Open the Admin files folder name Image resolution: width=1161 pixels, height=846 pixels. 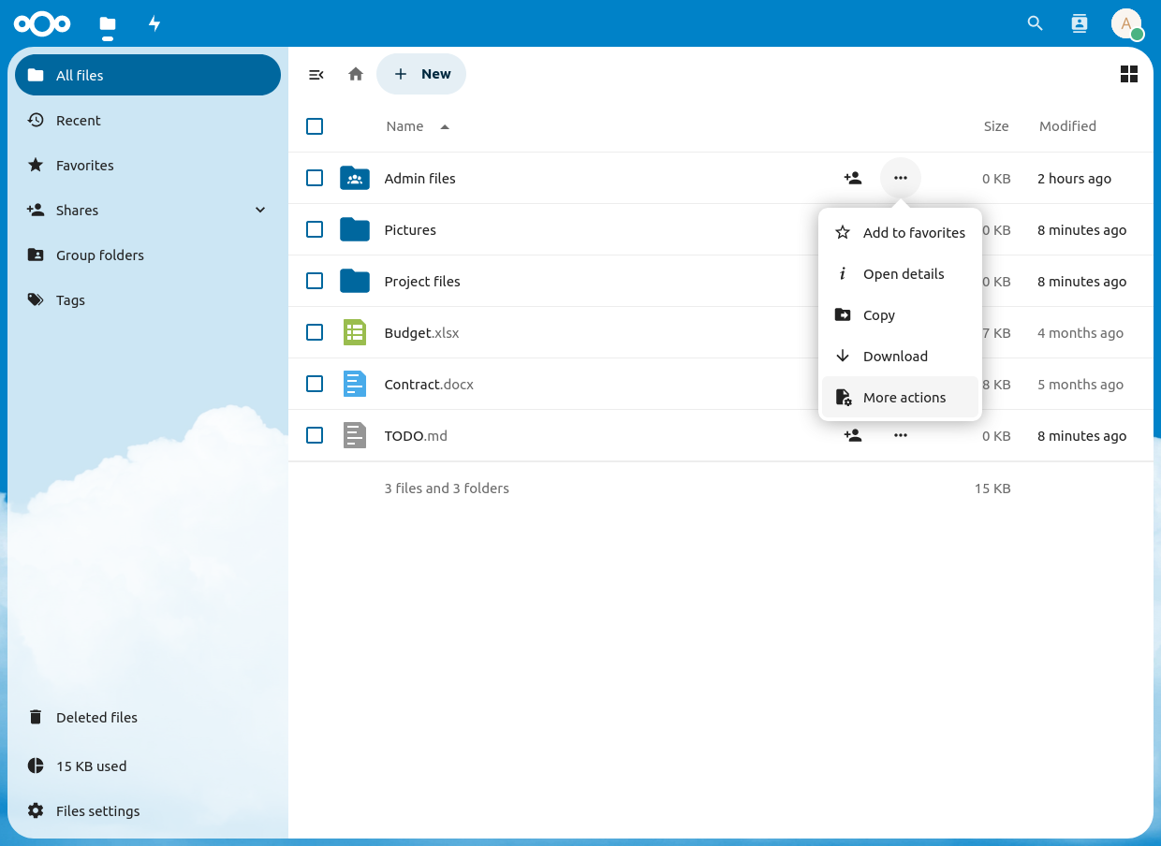(419, 178)
